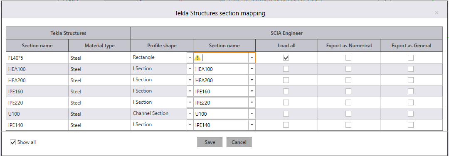Click the Load all column header
The height and width of the screenshot is (156, 449).
(286, 46)
